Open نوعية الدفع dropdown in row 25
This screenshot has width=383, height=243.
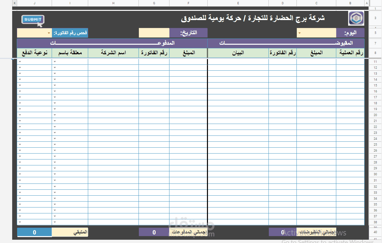click(20, 144)
